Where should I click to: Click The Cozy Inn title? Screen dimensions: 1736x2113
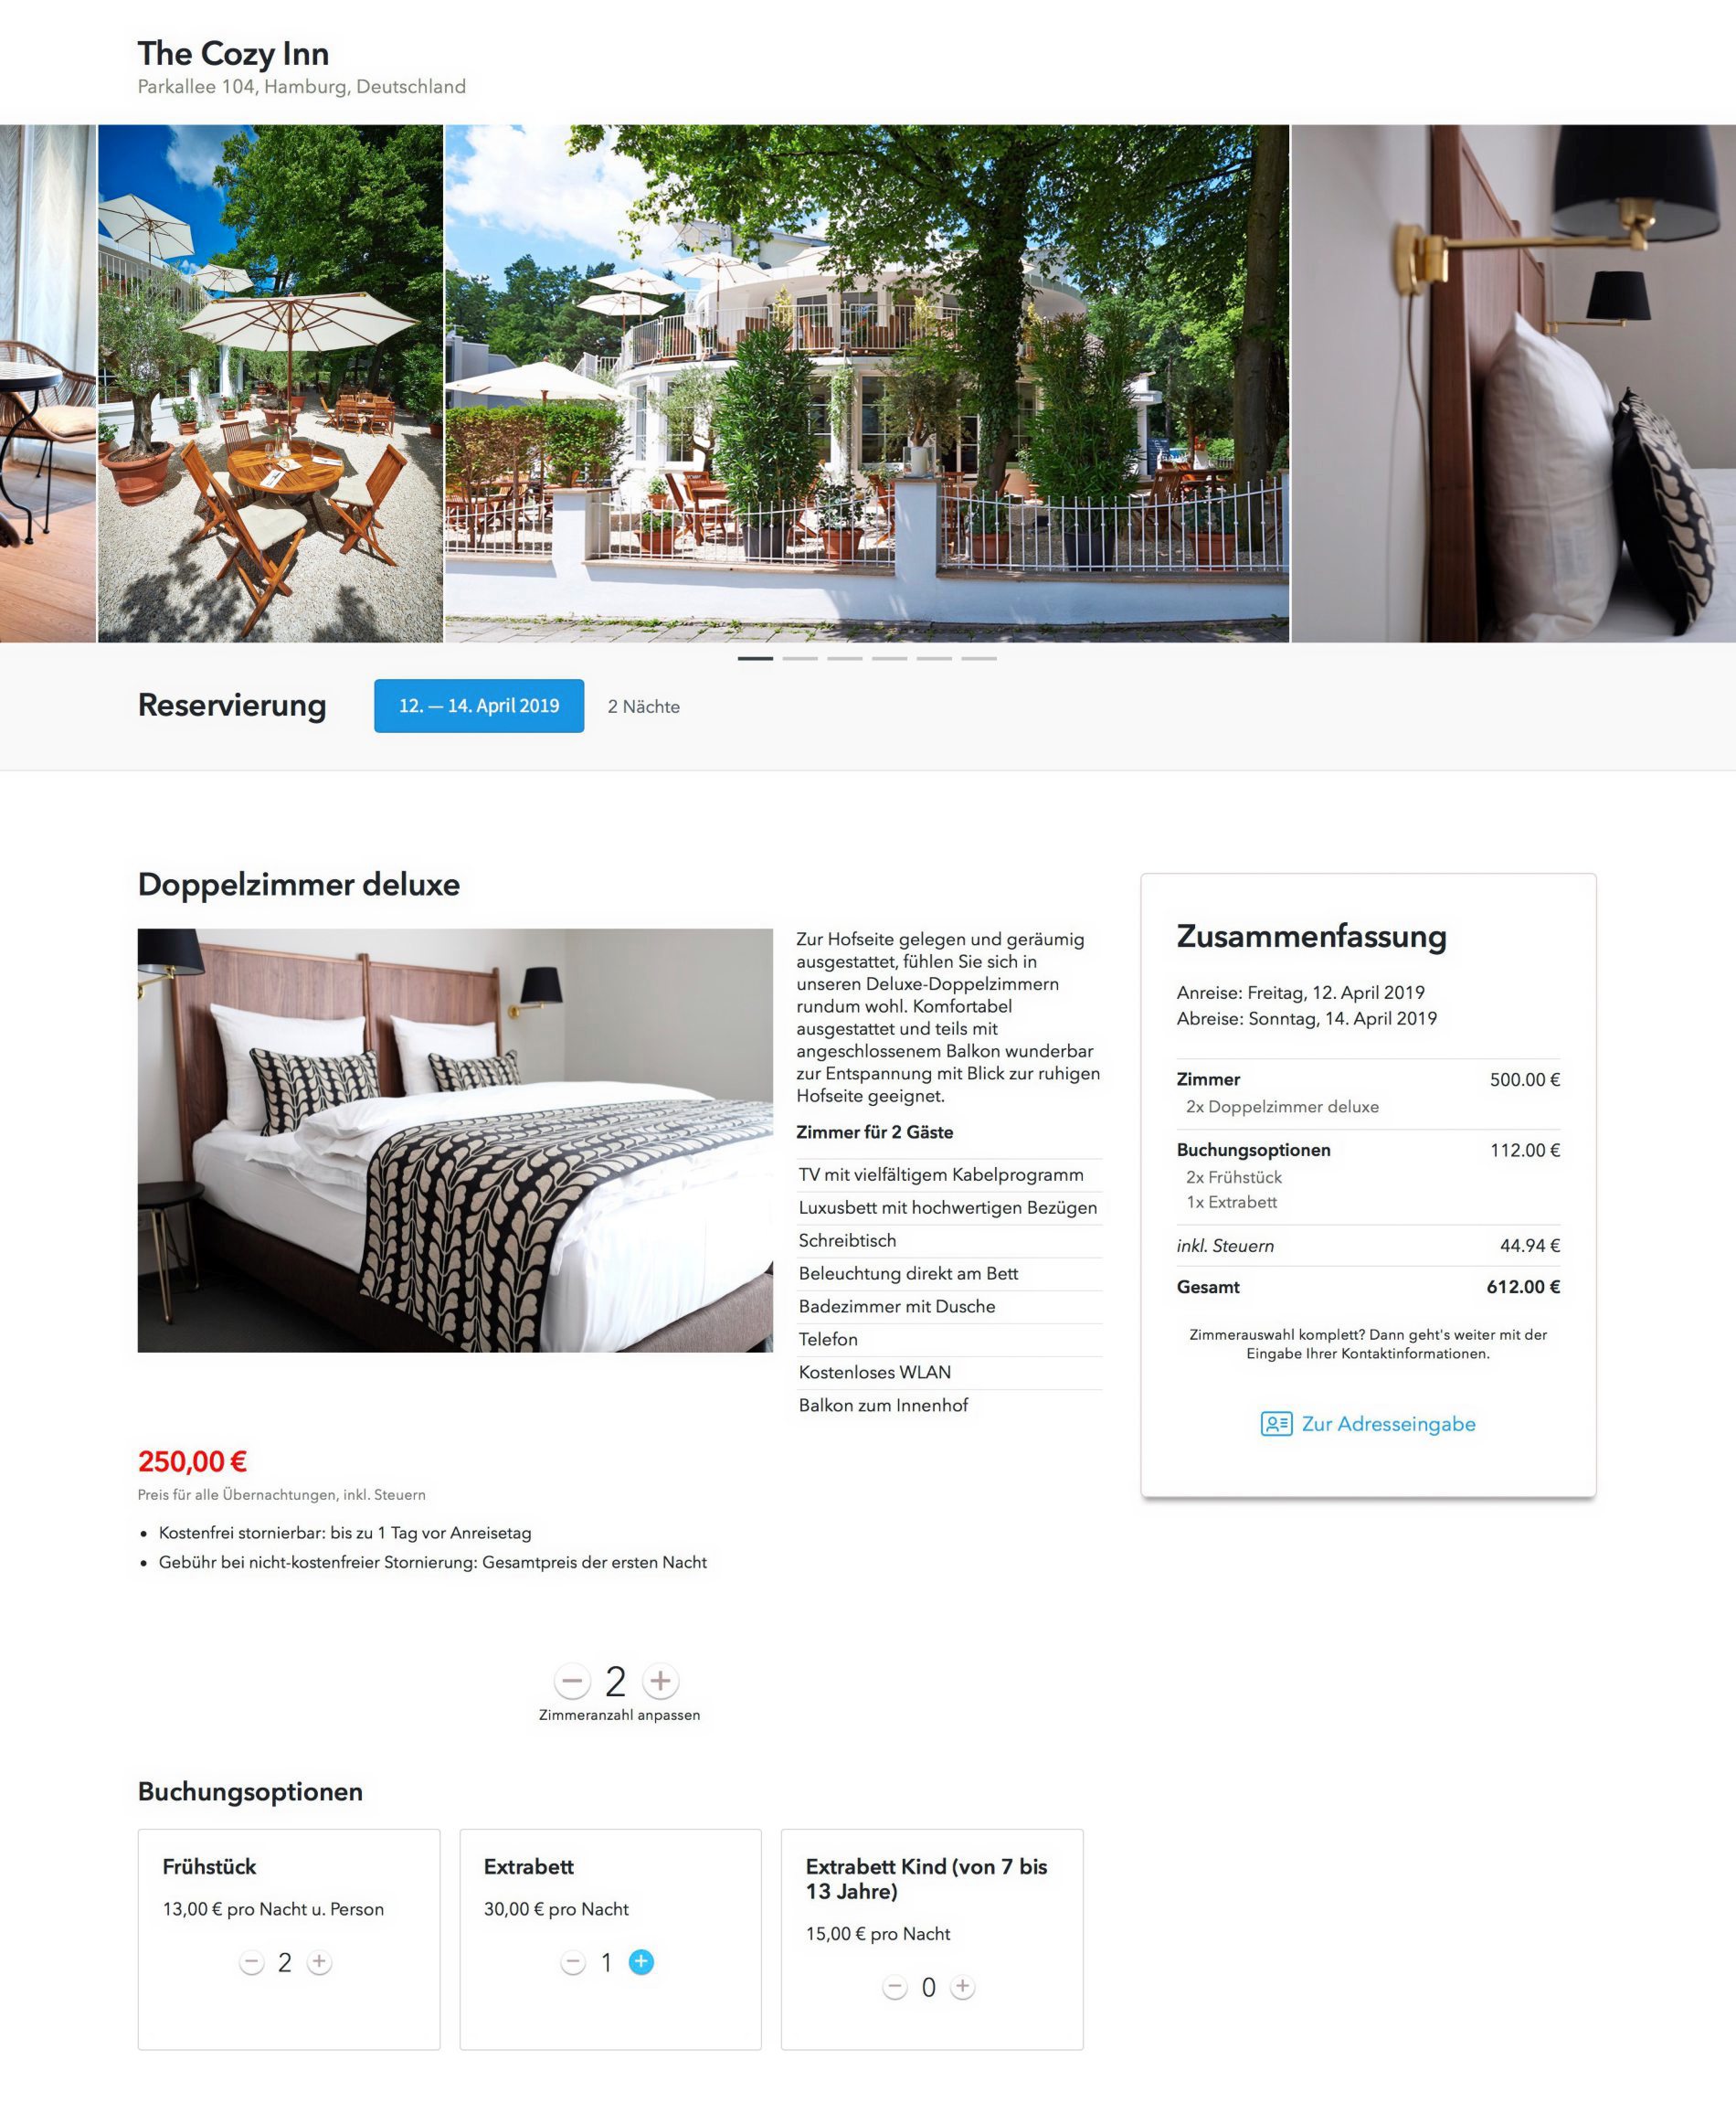[x=233, y=53]
